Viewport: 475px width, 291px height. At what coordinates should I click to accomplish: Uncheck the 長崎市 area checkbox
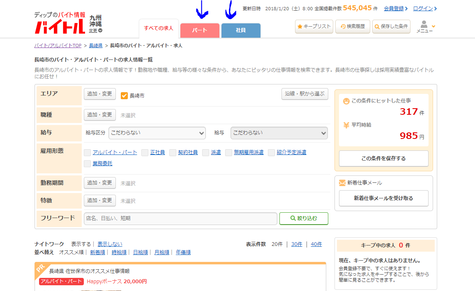(124, 96)
